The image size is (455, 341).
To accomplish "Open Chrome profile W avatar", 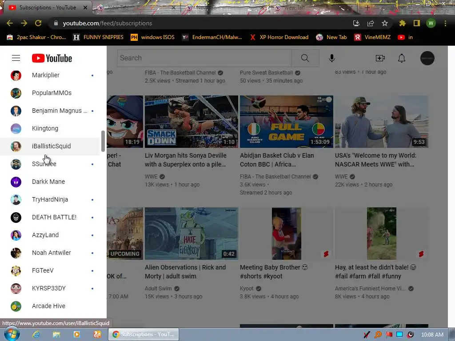I will pyautogui.click(x=431, y=23).
